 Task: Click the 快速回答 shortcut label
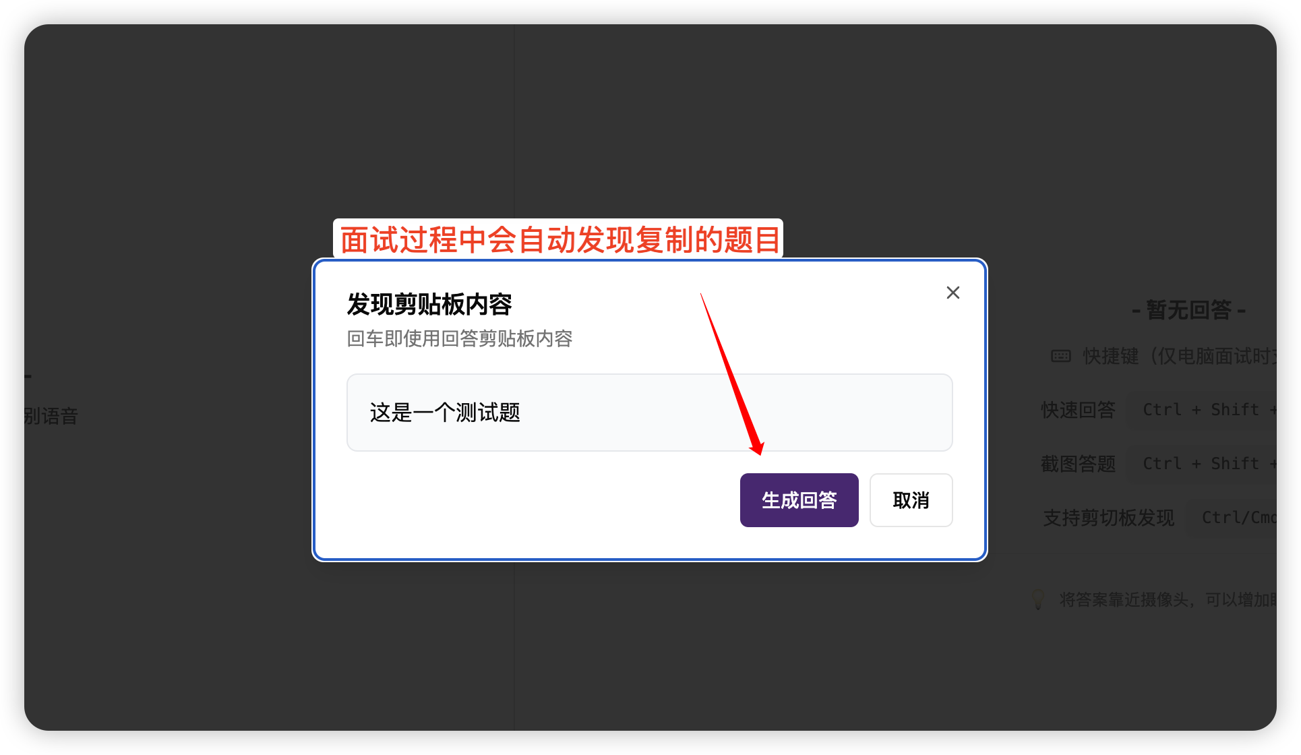[1078, 410]
